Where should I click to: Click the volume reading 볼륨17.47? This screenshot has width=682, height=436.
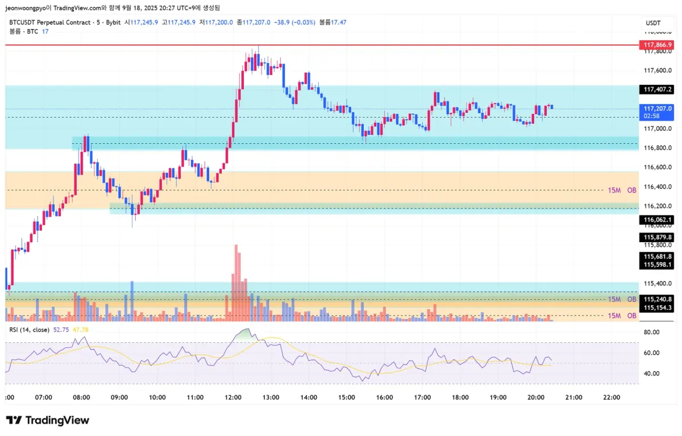(332, 22)
